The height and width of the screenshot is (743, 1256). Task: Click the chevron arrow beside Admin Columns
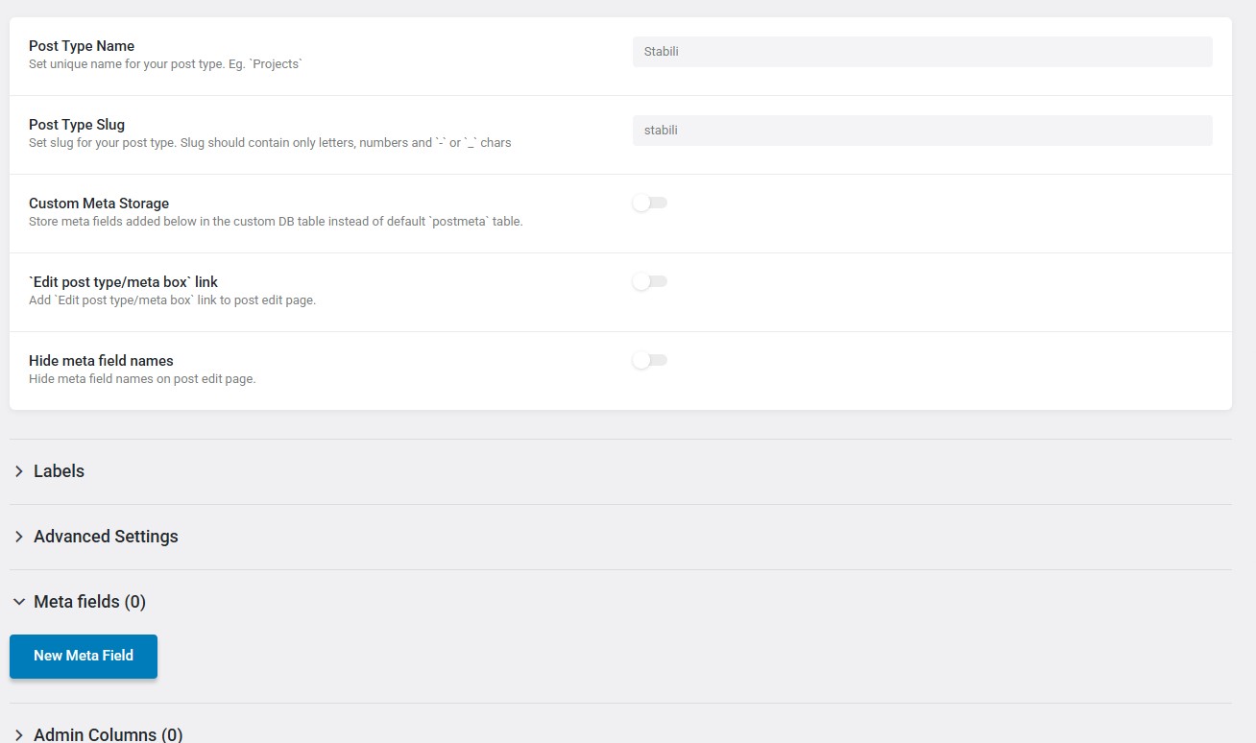click(19, 734)
